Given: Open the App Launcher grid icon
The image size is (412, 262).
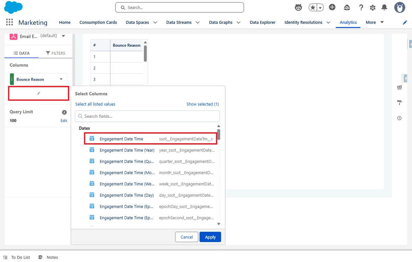Looking at the screenshot, I should pyautogui.click(x=10, y=22).
